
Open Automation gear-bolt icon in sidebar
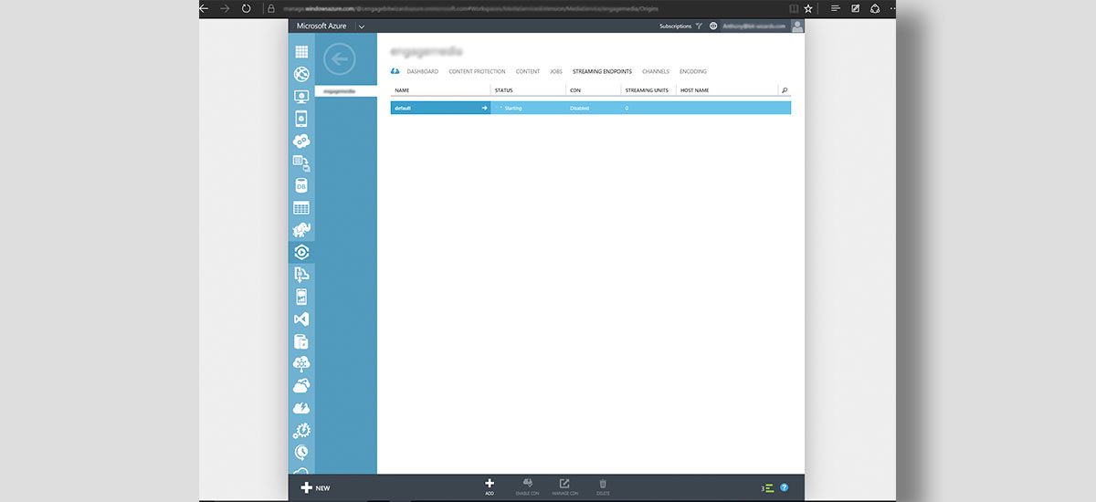pyautogui.click(x=301, y=430)
